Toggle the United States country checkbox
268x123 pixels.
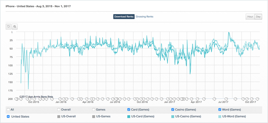click(8, 116)
